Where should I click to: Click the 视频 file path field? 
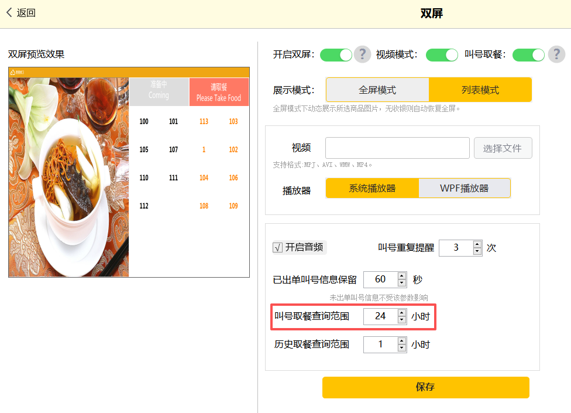[x=397, y=148]
